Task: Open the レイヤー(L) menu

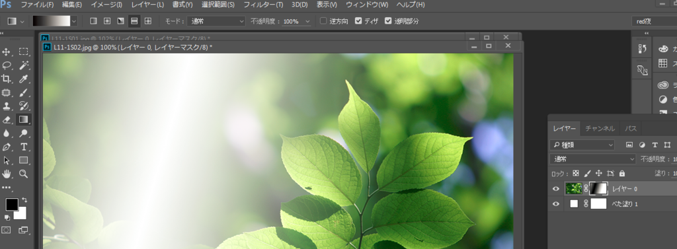Action: point(147,5)
